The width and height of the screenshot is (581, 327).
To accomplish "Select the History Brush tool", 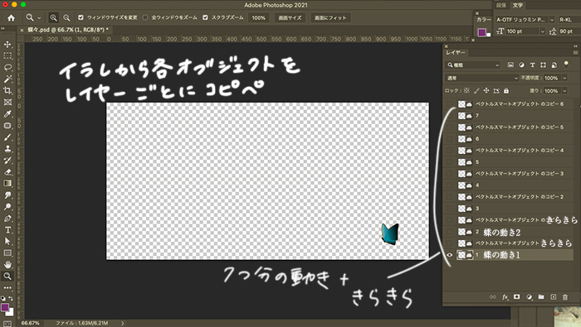I will point(7,161).
